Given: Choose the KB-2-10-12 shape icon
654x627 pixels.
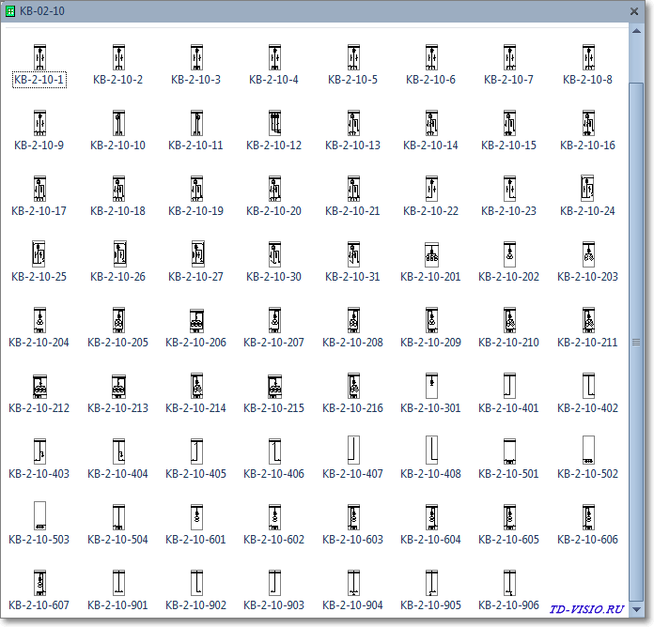Looking at the screenshot, I should 274,123.
